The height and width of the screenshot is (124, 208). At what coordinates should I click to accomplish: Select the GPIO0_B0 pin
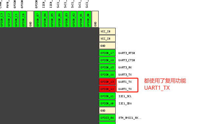pos(88,19)
